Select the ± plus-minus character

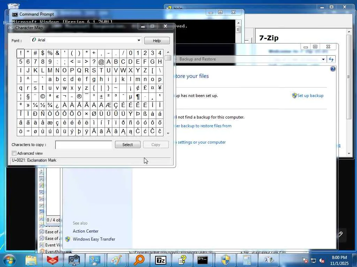pos(101,97)
